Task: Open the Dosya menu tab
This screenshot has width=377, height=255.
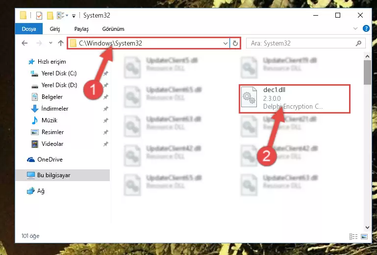Action: pos(29,29)
